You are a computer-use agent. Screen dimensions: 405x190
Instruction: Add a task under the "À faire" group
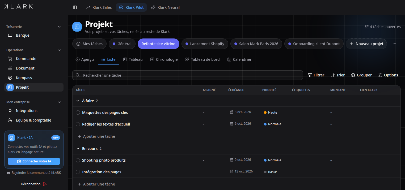[96, 136]
